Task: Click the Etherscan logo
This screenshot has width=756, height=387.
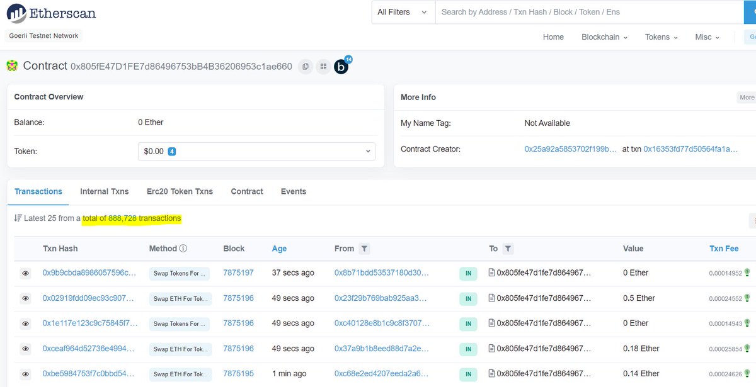Action: click(51, 13)
